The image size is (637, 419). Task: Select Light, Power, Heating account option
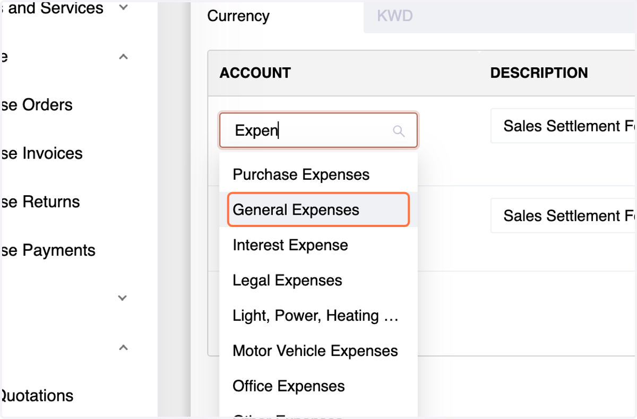(318, 316)
